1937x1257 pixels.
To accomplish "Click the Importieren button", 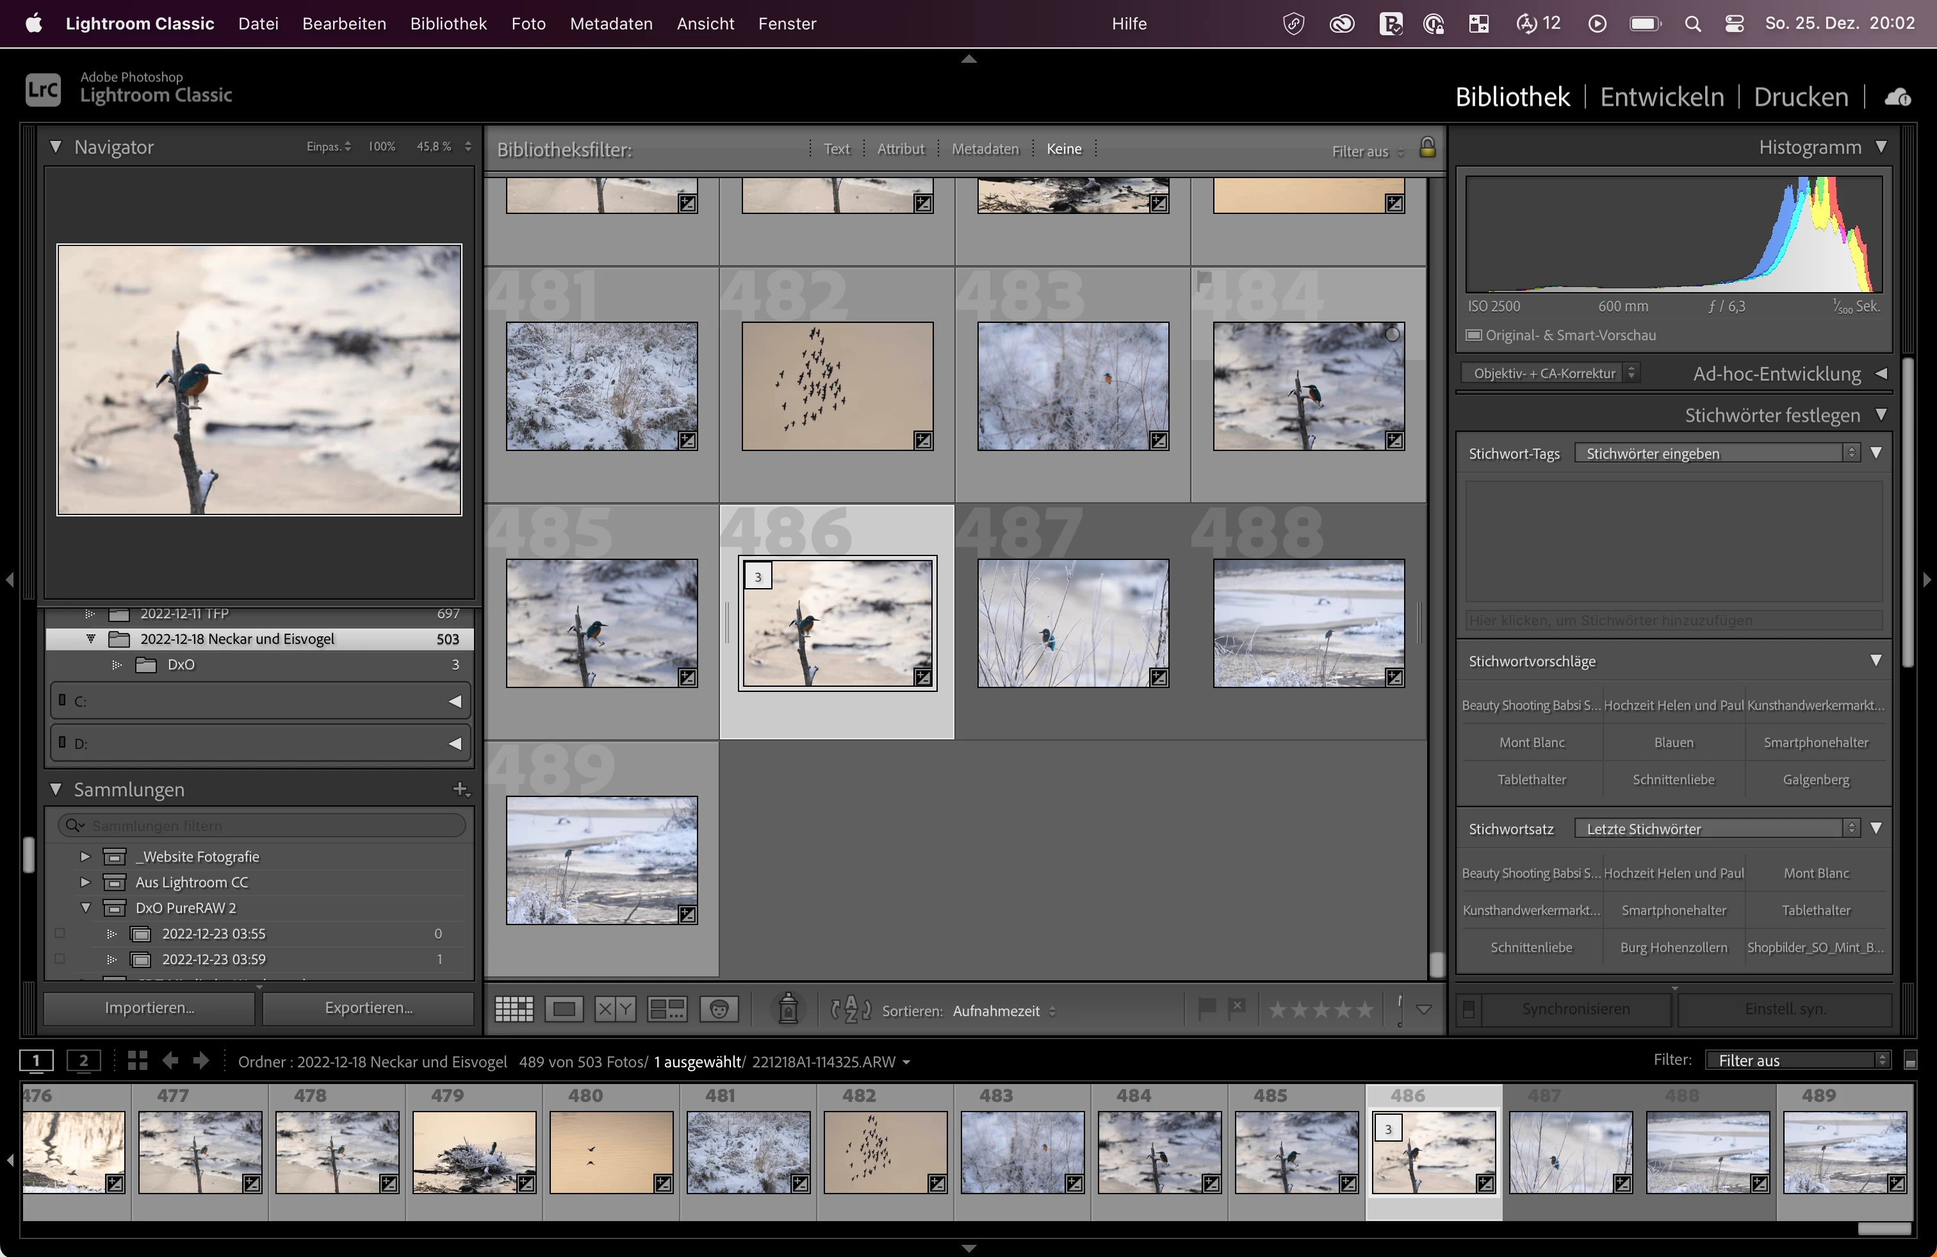I will click(149, 1008).
